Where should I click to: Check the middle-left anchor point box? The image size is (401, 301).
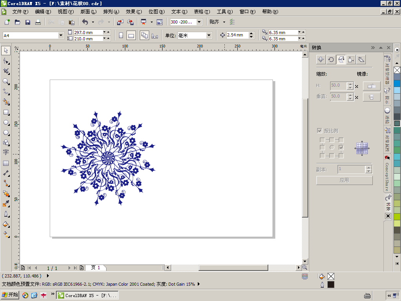322,147
